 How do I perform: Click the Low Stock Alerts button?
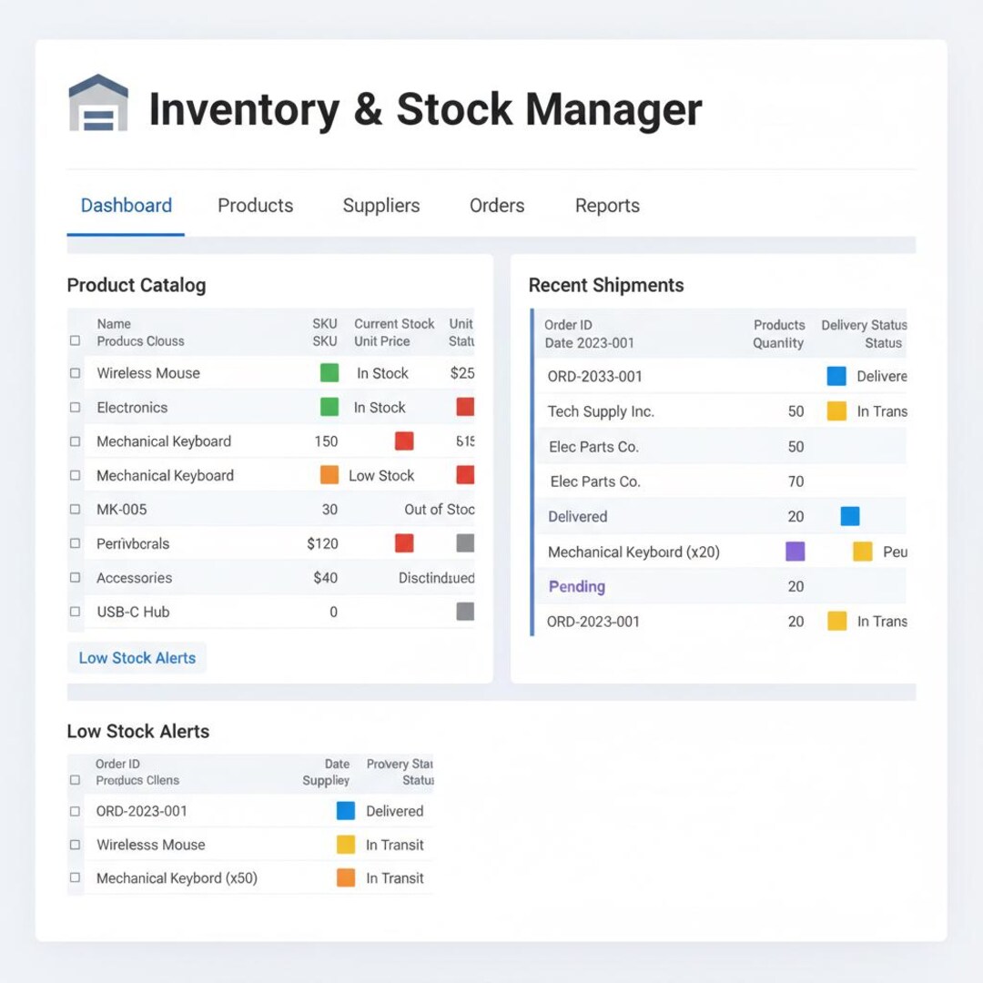tap(137, 658)
